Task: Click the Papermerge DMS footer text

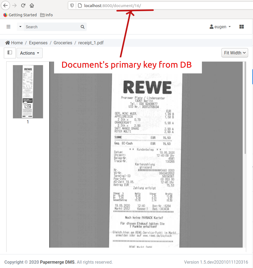Action: pos(58,262)
